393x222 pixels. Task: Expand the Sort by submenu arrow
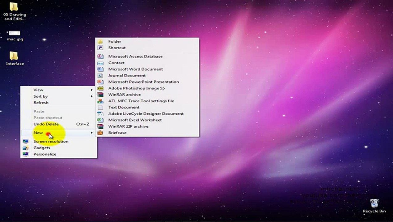(92, 96)
